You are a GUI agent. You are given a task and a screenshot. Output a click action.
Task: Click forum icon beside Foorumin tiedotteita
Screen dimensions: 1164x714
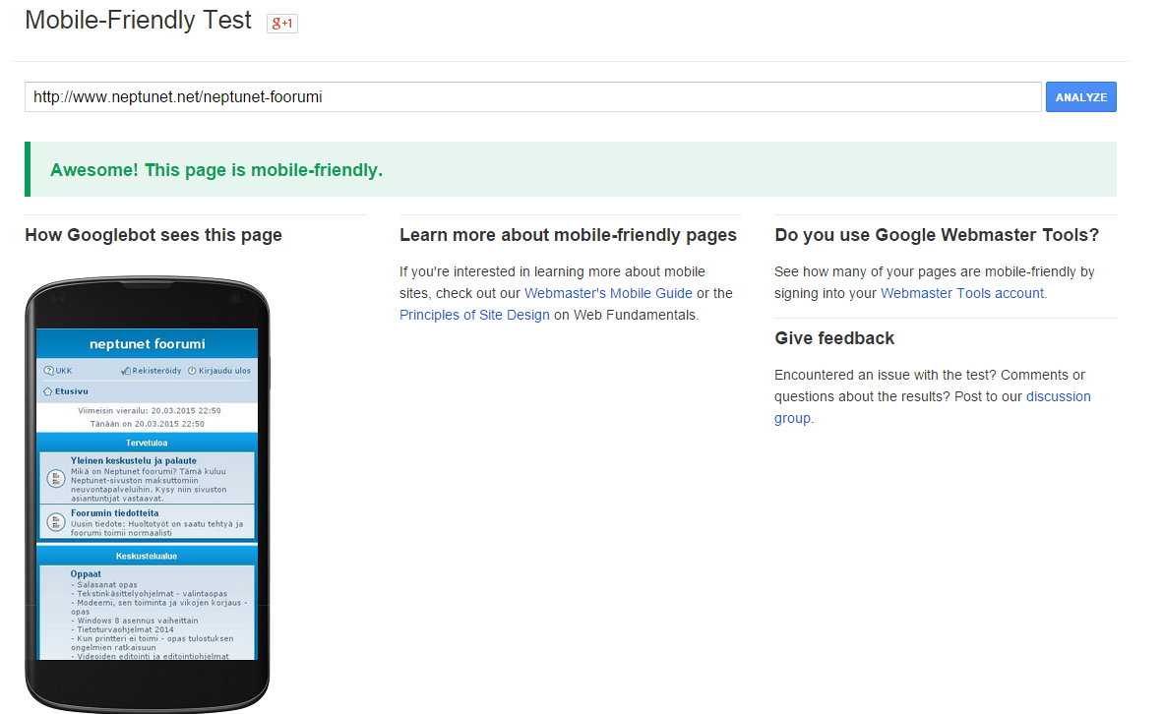pyautogui.click(x=55, y=521)
